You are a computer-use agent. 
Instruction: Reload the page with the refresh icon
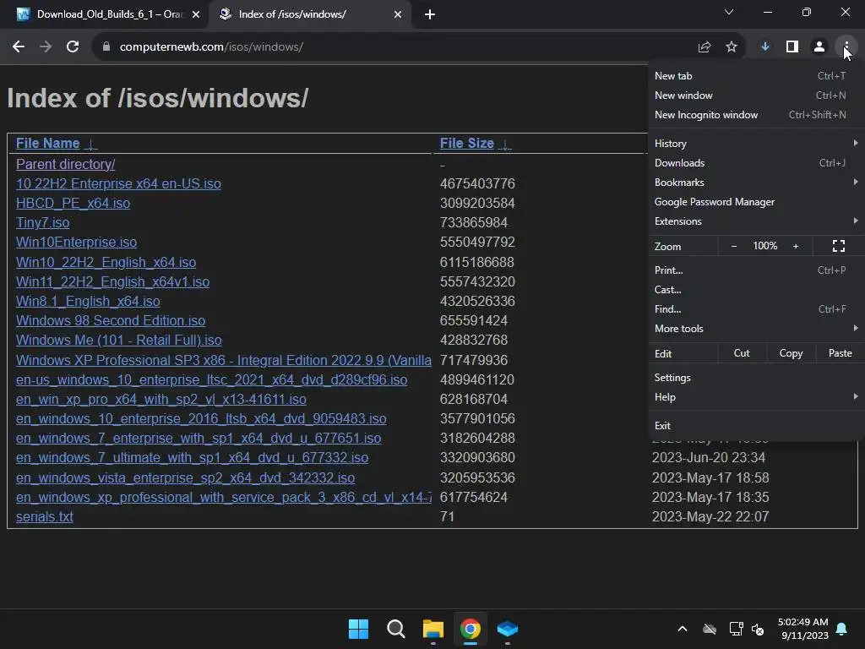point(73,47)
